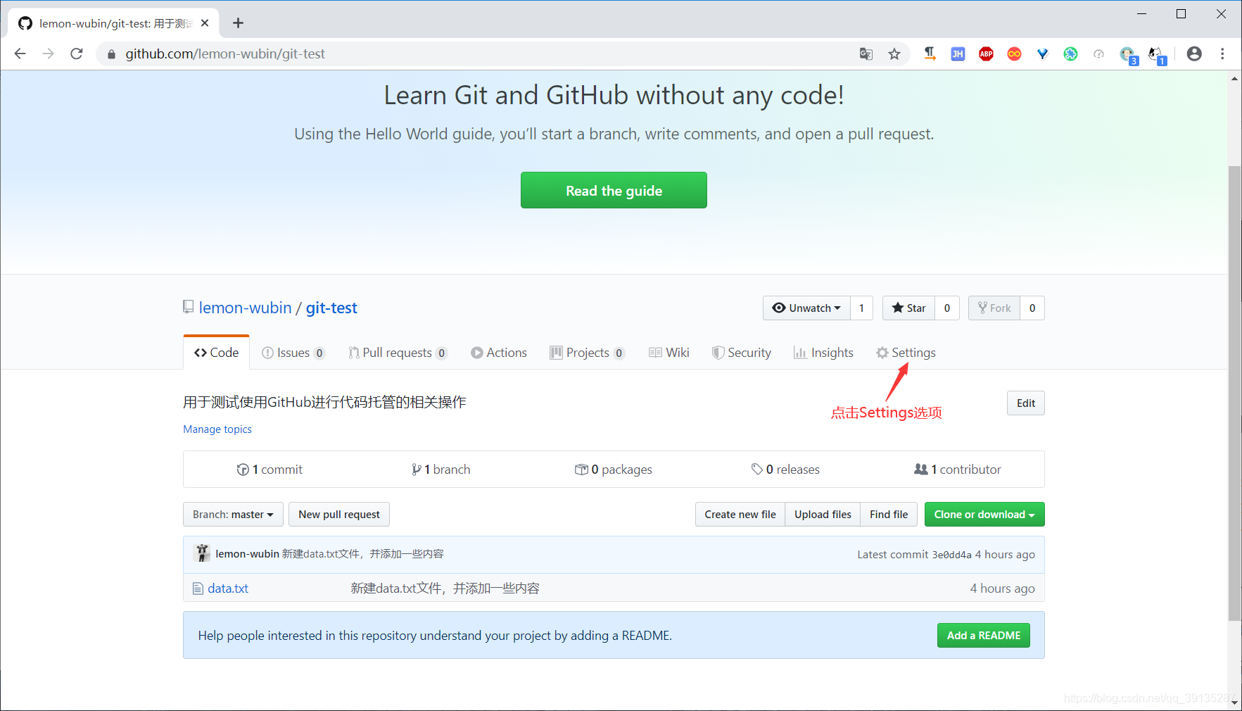Open lemon-wubin commit author link
The width and height of the screenshot is (1242, 711).
click(247, 554)
